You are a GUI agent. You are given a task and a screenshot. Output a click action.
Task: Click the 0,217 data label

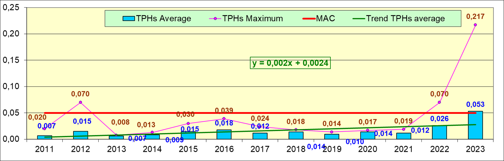click(475, 16)
